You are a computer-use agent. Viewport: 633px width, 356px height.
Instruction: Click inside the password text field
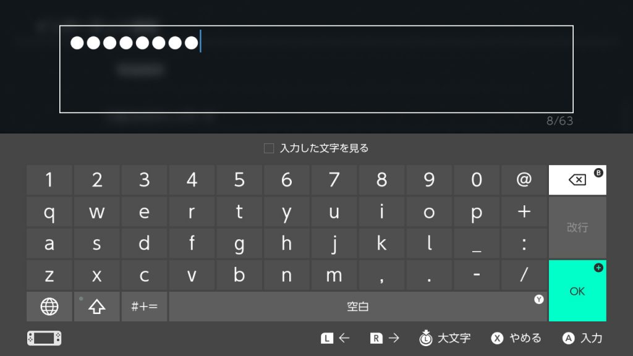point(316,69)
